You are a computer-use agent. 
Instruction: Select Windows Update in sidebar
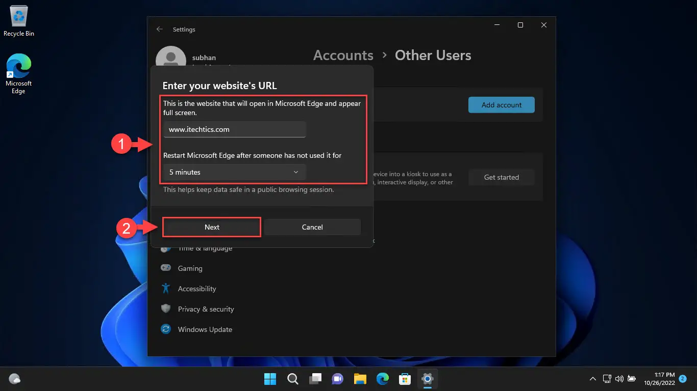tap(205, 329)
